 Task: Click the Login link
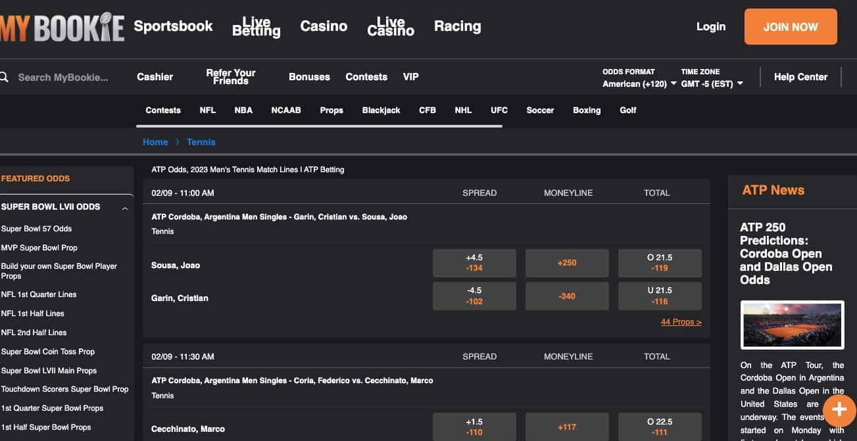coord(711,26)
